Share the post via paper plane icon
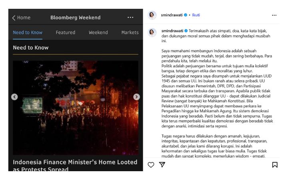 click(162, 164)
